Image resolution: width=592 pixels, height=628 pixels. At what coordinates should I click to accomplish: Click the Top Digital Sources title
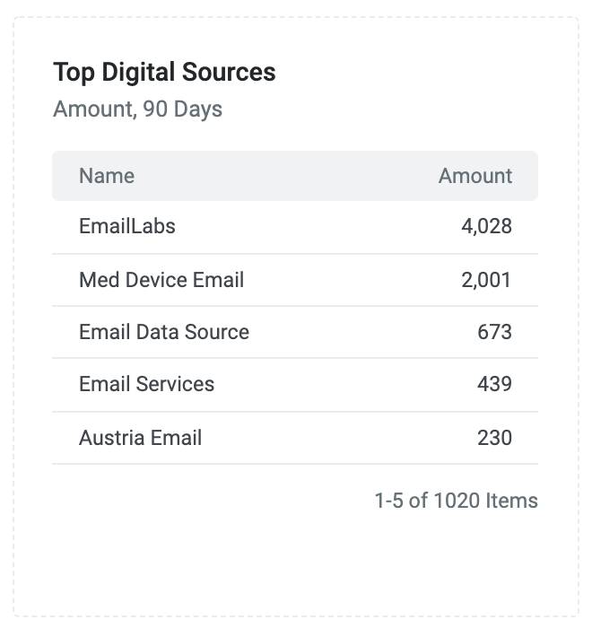click(x=164, y=73)
